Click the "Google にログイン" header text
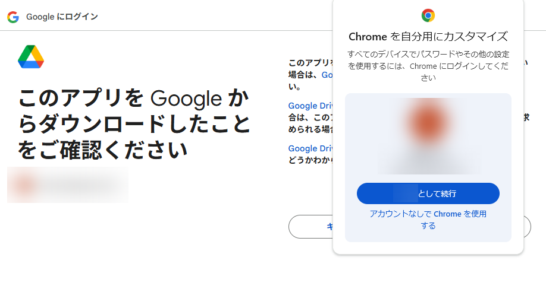The height and width of the screenshot is (289, 546). coord(62,17)
